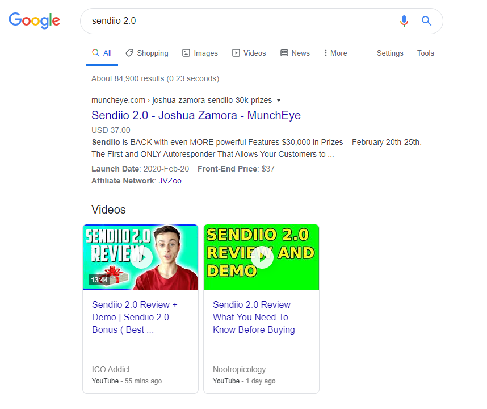The image size is (487, 409).
Task: Click the About 84,900 results text
Action: click(156, 78)
